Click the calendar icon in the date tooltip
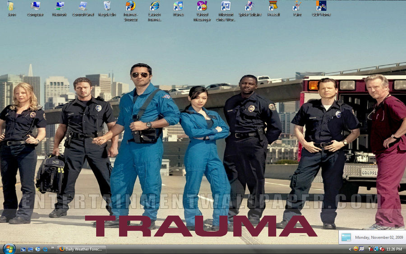This screenshot has height=254, width=406. click(346, 237)
